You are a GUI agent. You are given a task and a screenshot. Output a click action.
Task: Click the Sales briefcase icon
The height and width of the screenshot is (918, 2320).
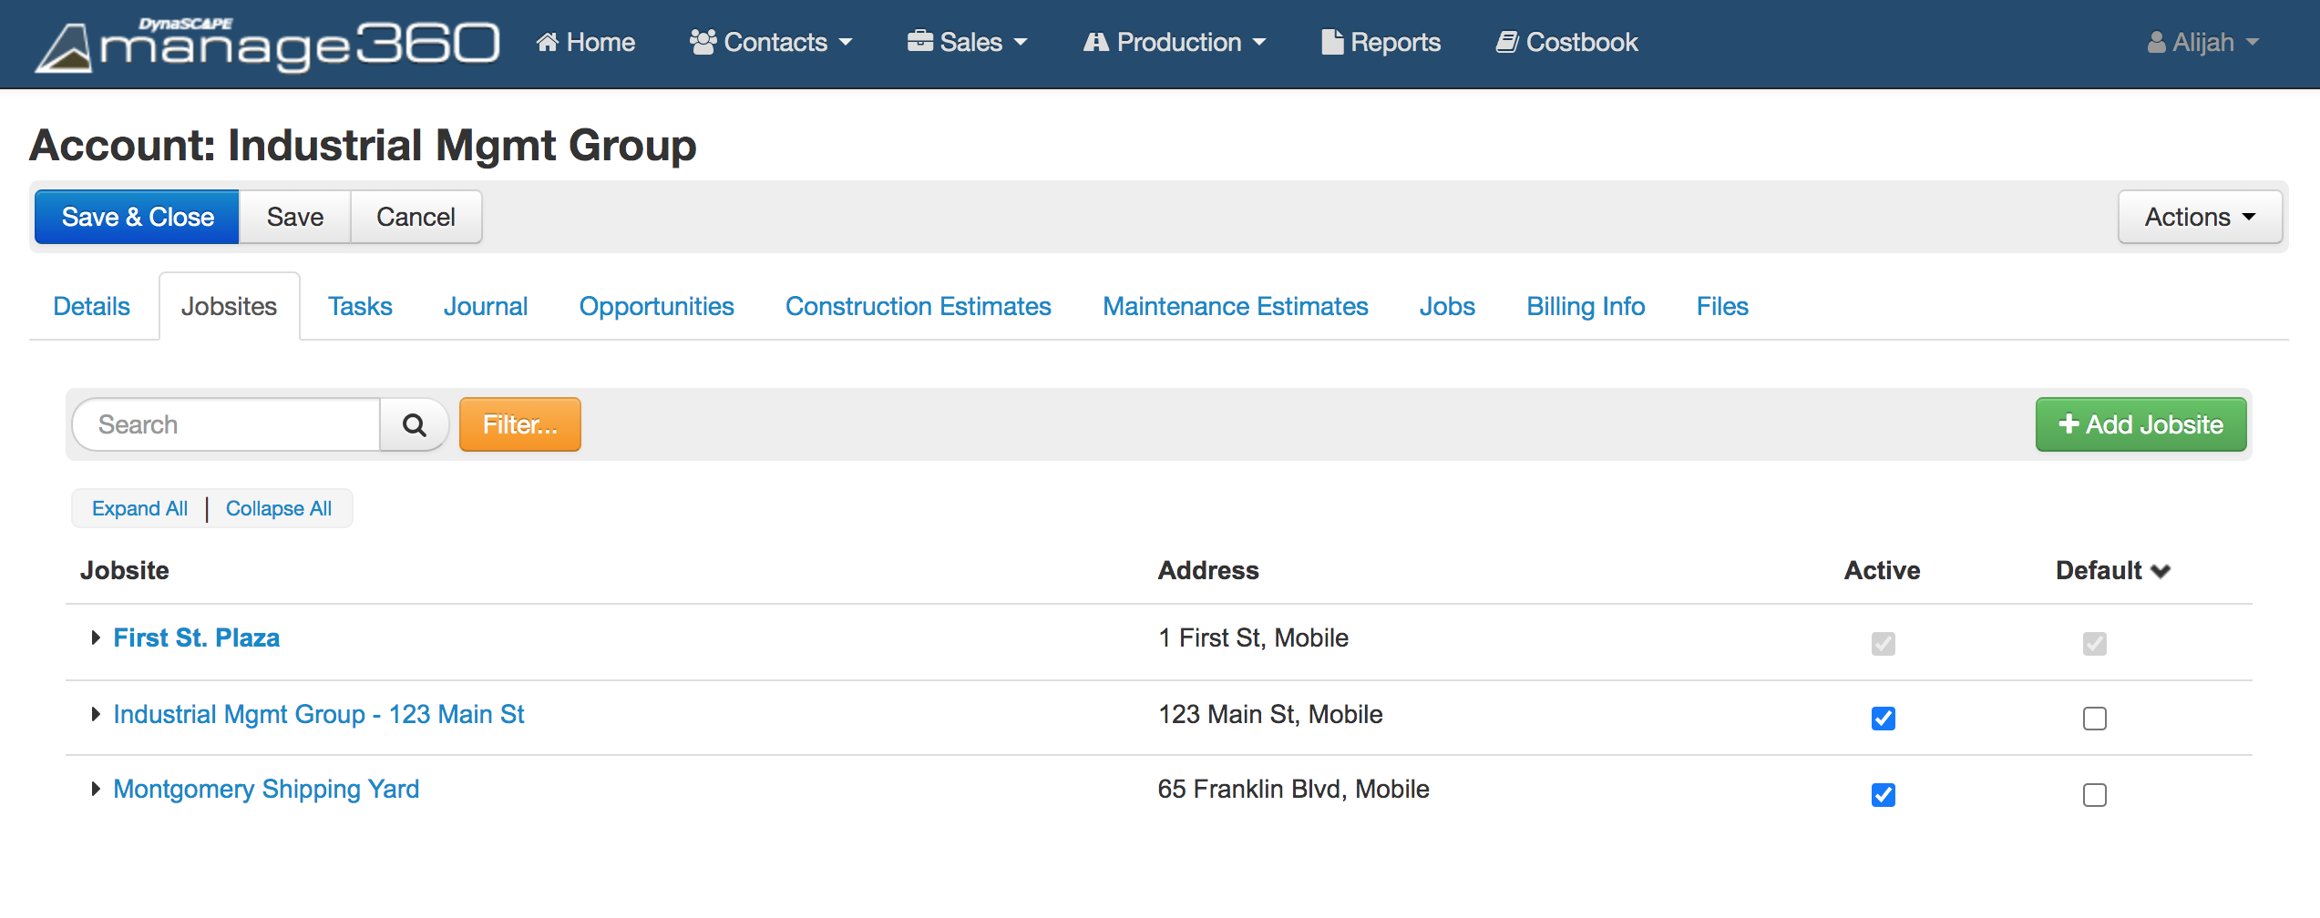(x=919, y=42)
